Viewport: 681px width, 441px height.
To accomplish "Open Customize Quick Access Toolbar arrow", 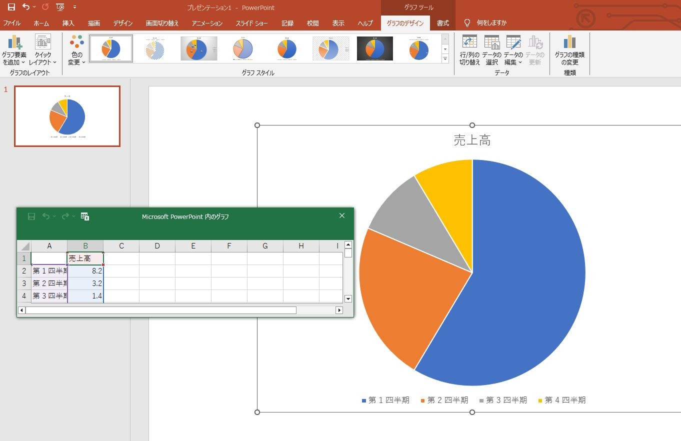I will (74, 7).
